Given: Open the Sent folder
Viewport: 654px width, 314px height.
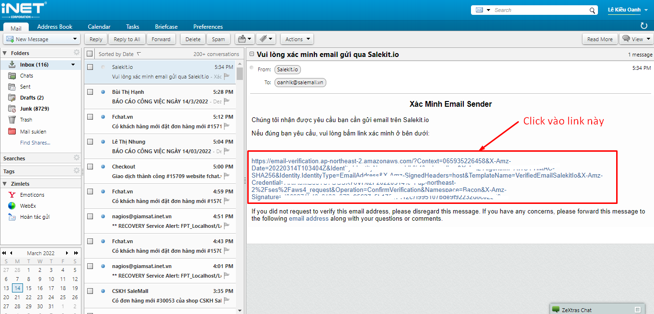Looking at the screenshot, I should coord(25,87).
